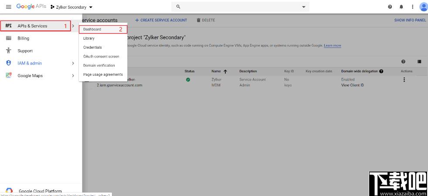Expand the search box dropdown arrow
The image size is (428, 196).
303,7
